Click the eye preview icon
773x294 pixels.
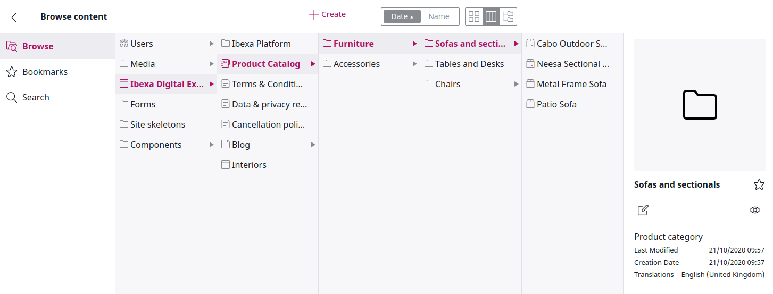click(x=754, y=210)
